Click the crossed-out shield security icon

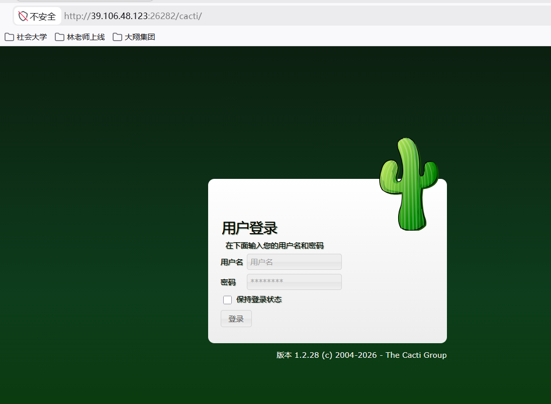(23, 16)
